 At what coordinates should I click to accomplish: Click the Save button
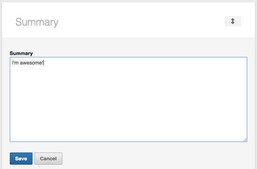[21, 158]
